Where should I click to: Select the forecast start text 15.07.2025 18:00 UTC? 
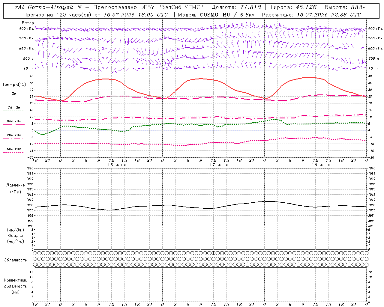coord(136,15)
